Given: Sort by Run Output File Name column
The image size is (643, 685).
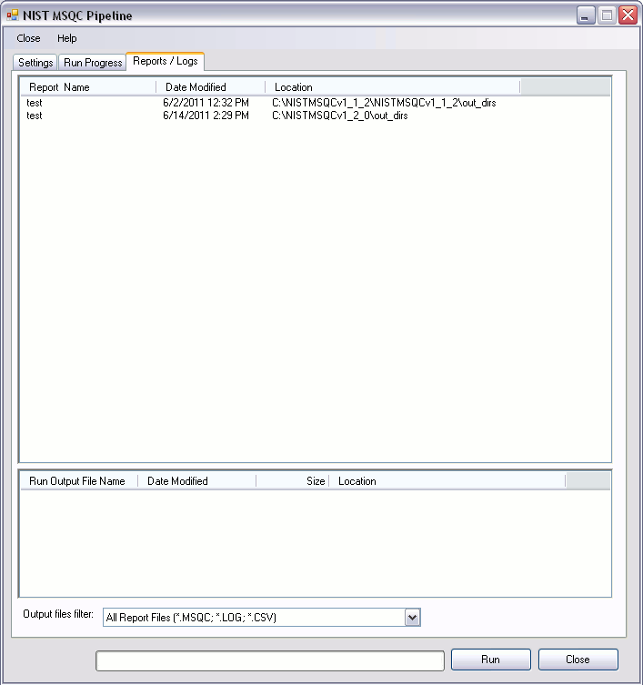Looking at the screenshot, I should 78,481.
